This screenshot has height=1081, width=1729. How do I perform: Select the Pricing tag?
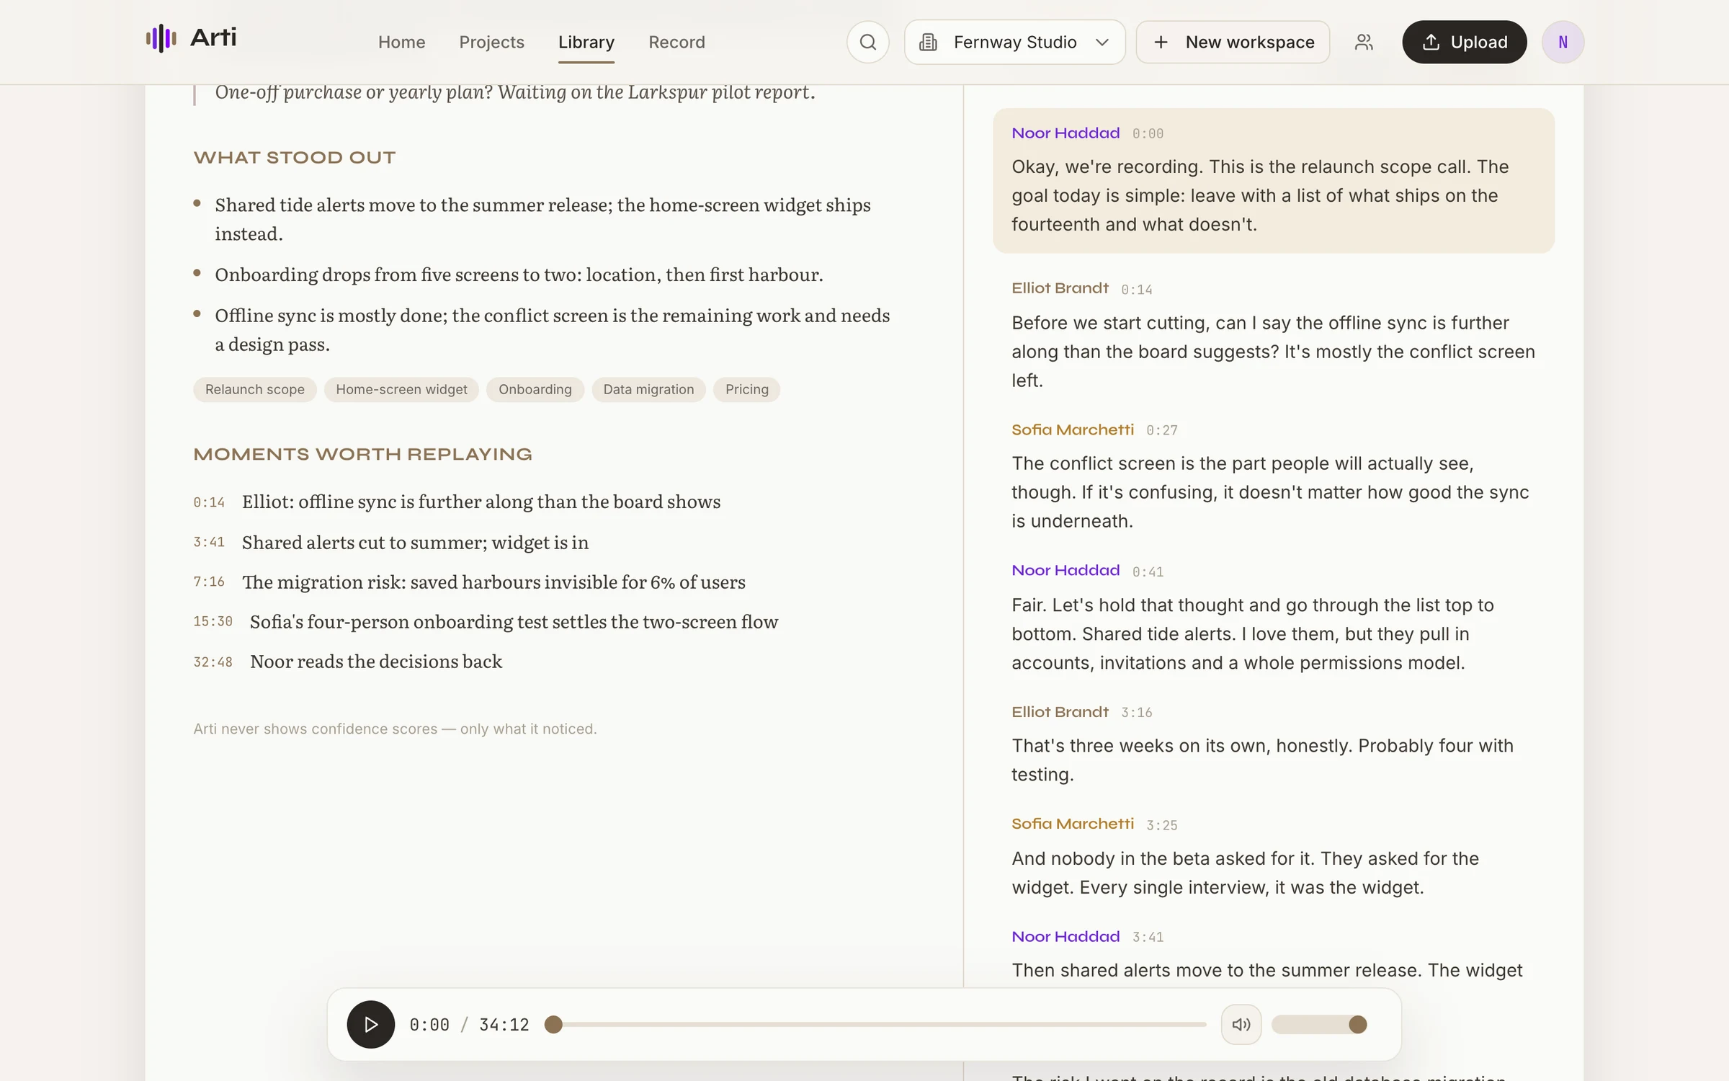(746, 389)
